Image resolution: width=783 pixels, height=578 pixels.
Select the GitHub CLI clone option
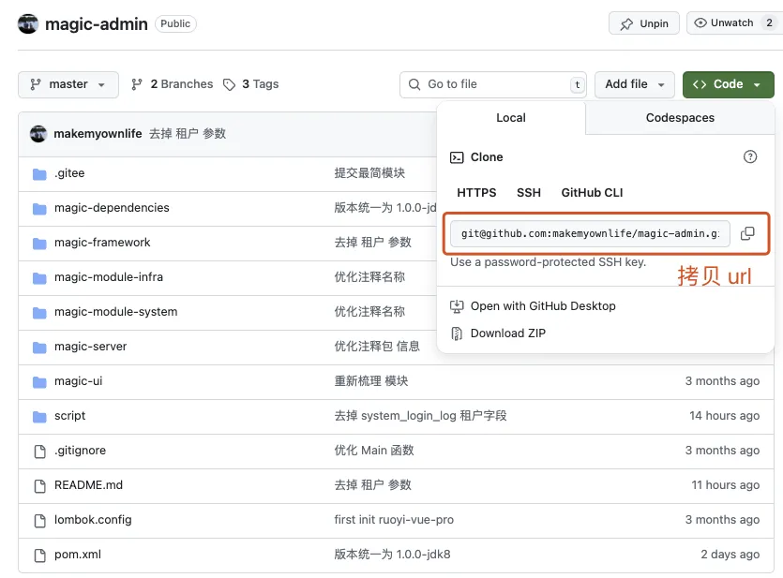(x=592, y=193)
